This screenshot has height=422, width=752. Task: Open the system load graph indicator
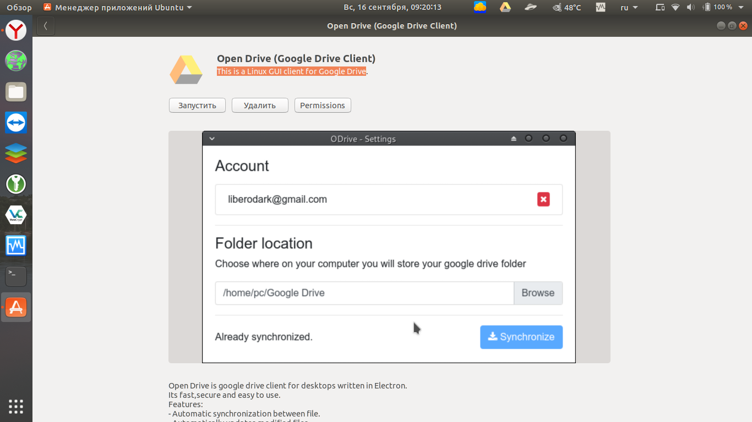click(601, 7)
